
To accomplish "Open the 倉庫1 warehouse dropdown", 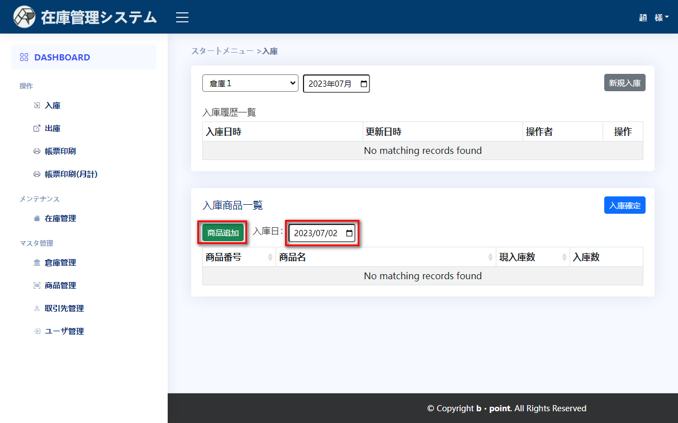I will (x=250, y=83).
